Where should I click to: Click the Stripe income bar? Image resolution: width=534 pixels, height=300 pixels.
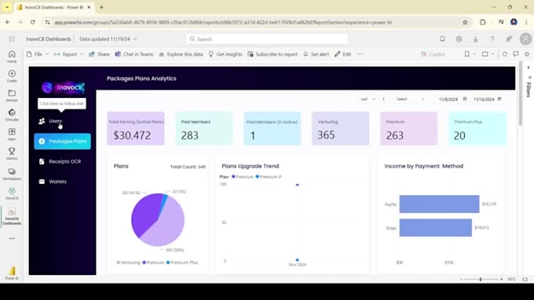pyautogui.click(x=436, y=228)
